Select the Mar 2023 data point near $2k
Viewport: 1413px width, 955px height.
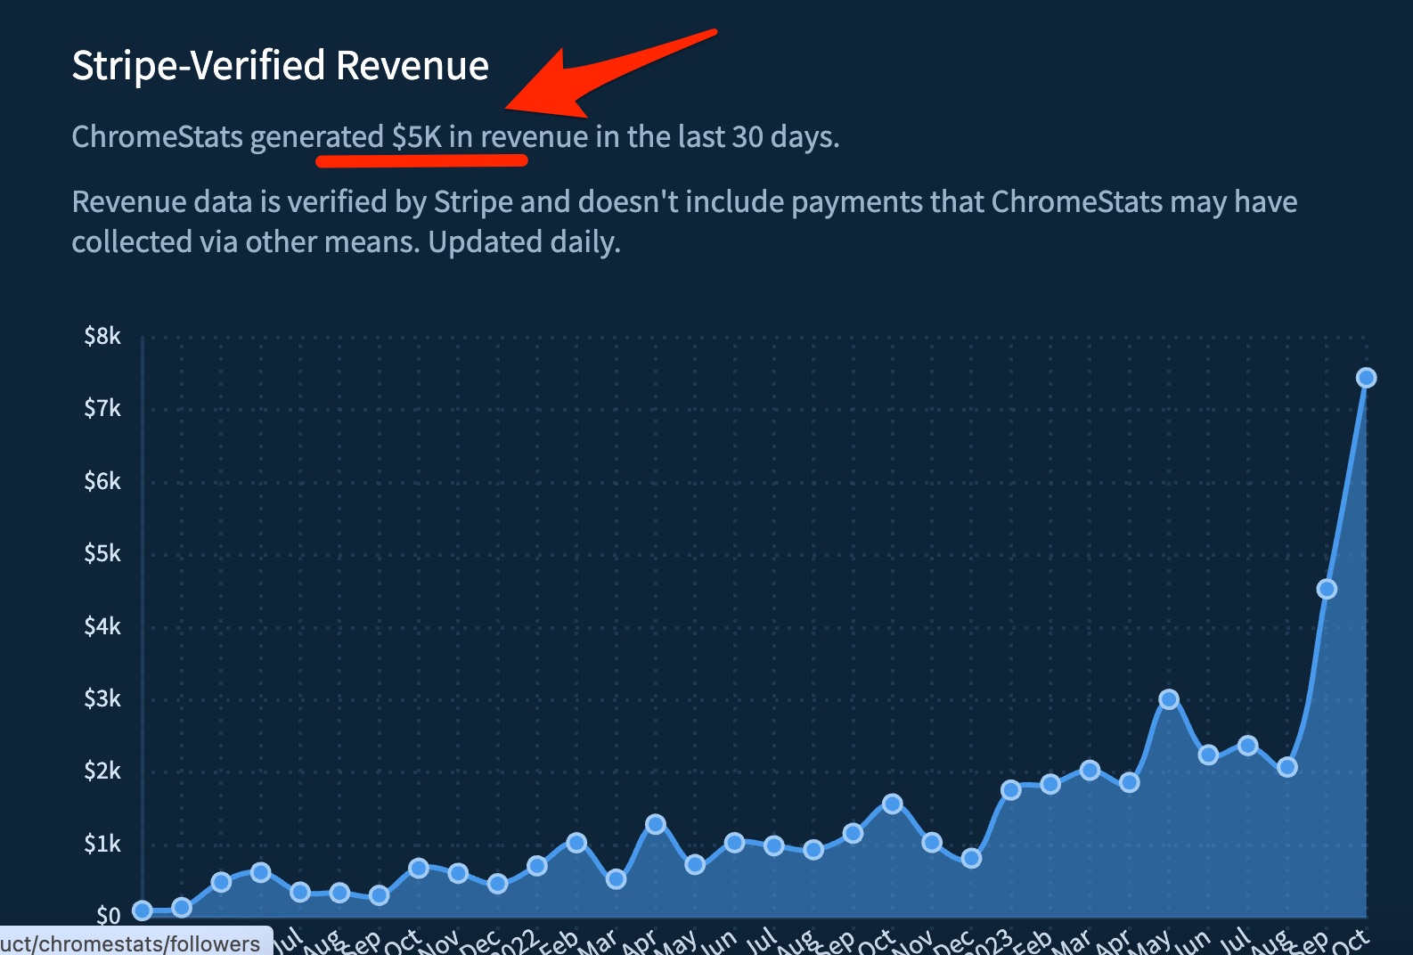tap(1090, 770)
